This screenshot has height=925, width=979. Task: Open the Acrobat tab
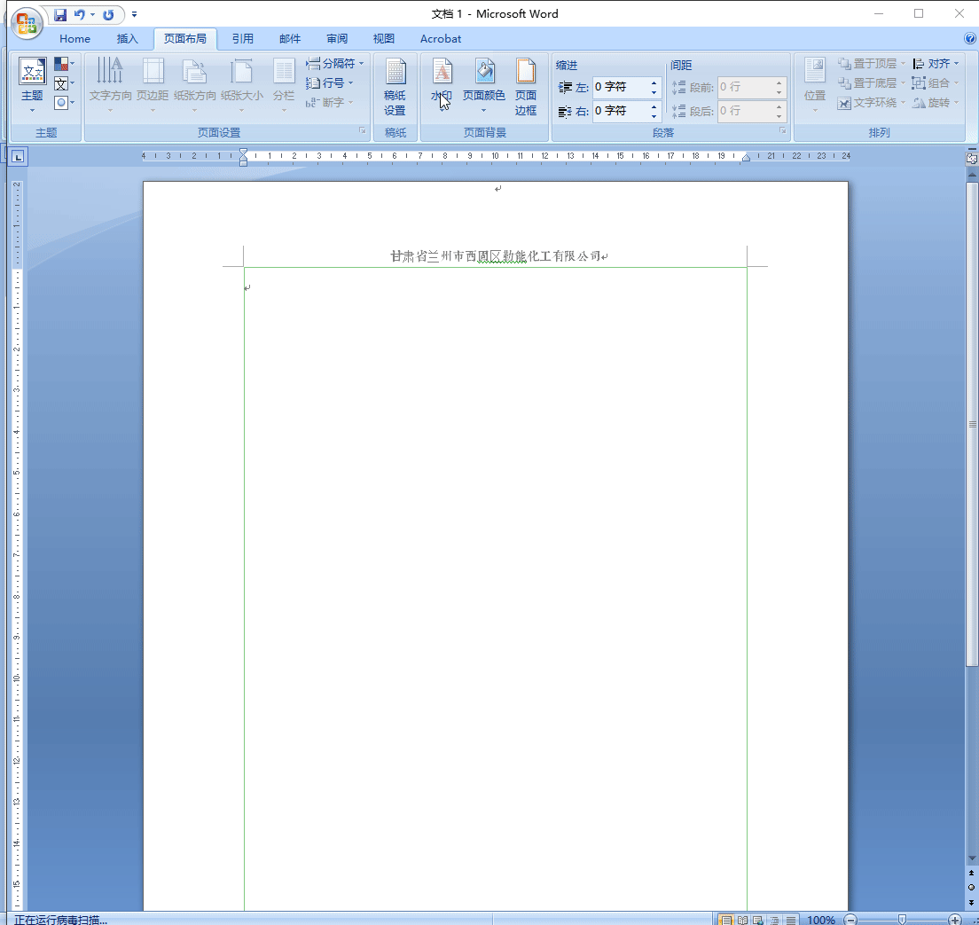pos(441,39)
